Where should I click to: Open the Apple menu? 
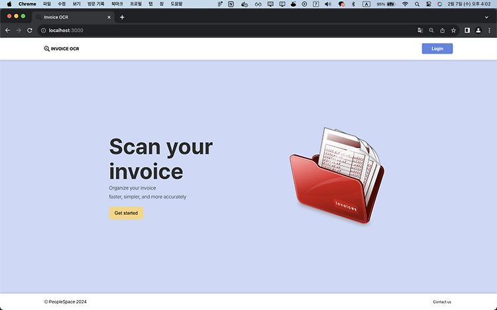pyautogui.click(x=9, y=4)
